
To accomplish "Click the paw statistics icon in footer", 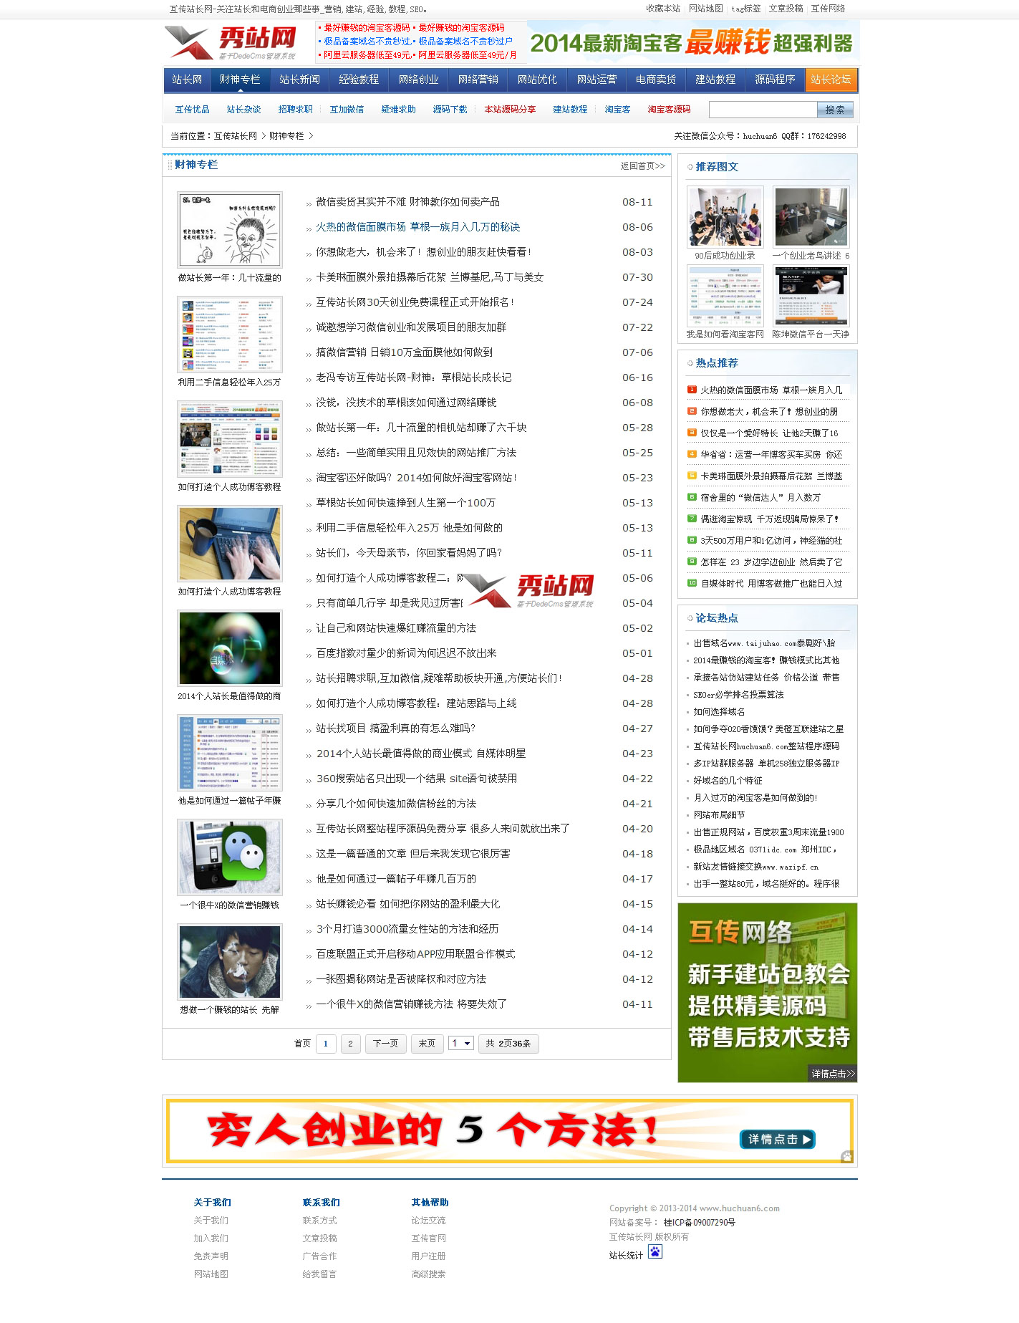I will click(655, 1251).
